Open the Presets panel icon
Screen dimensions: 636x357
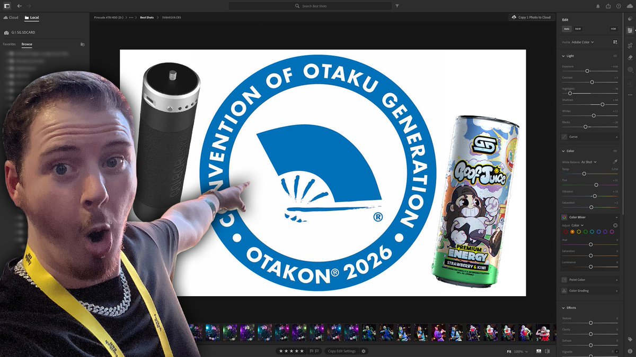pyautogui.click(x=630, y=19)
